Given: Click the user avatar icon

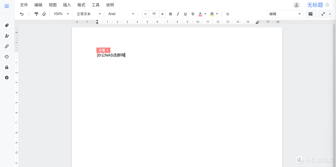Looking at the screenshot, I should 296,5.
